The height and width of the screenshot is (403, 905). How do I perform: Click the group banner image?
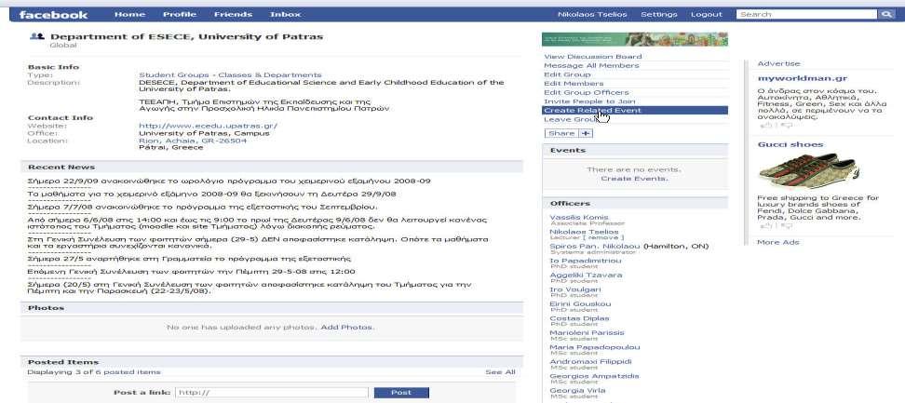pyautogui.click(x=635, y=39)
